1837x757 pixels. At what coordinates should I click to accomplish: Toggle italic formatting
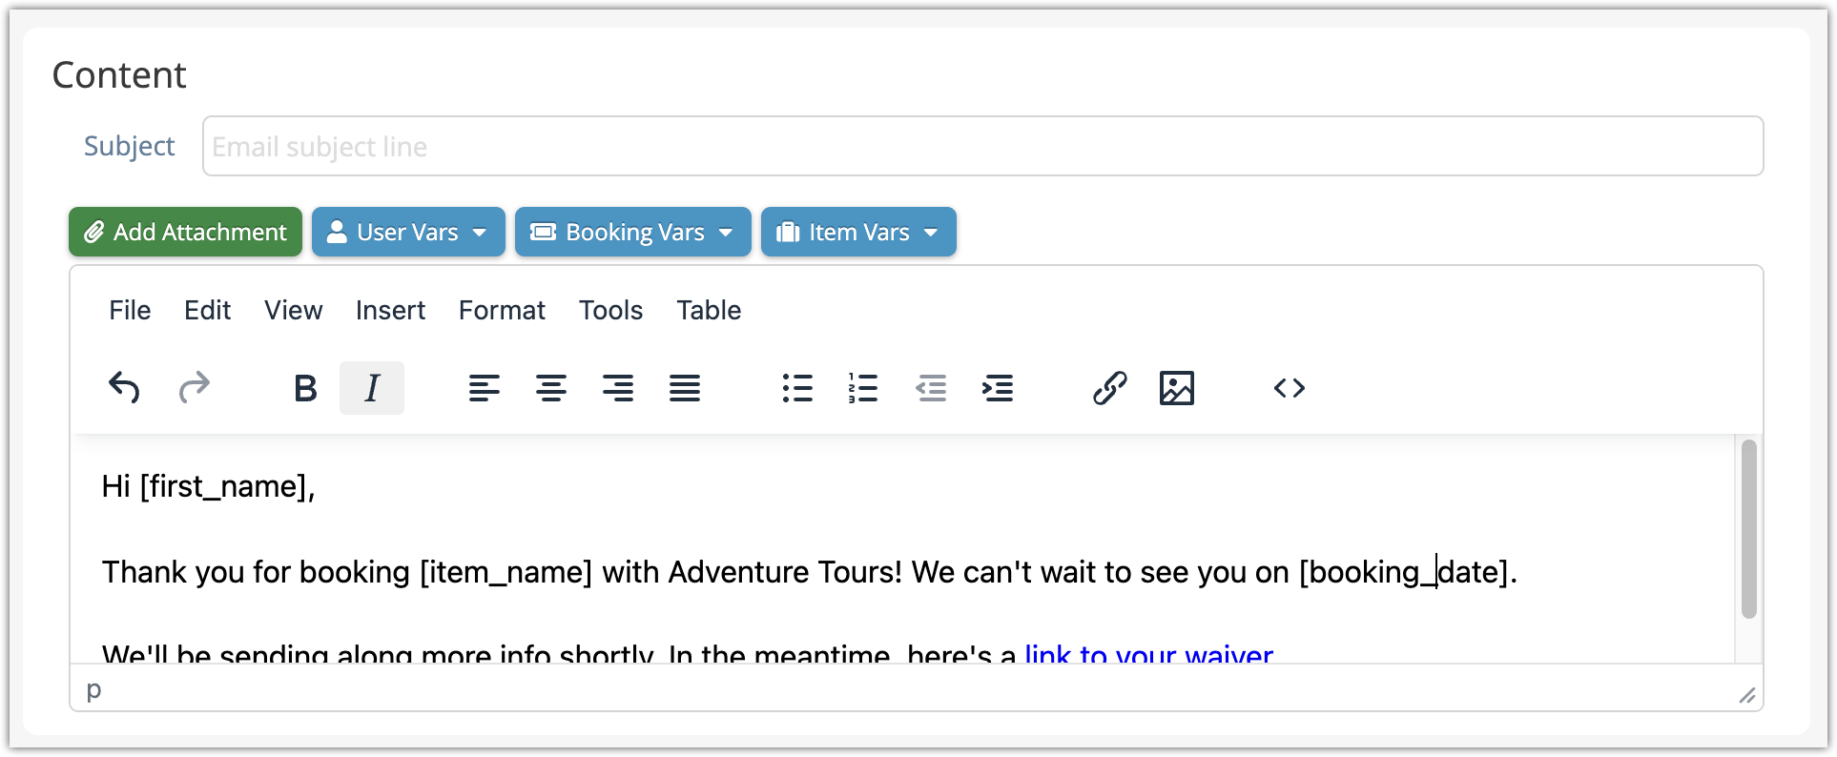tap(372, 388)
